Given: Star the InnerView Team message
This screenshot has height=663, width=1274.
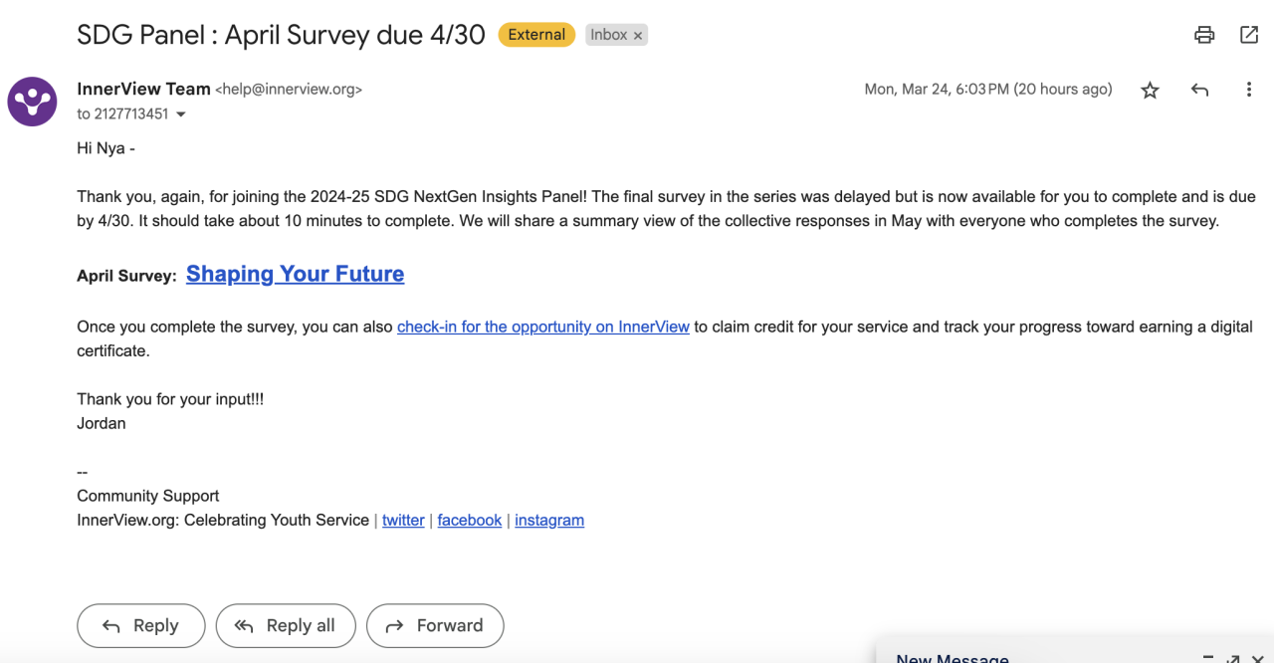Looking at the screenshot, I should click(x=1150, y=90).
